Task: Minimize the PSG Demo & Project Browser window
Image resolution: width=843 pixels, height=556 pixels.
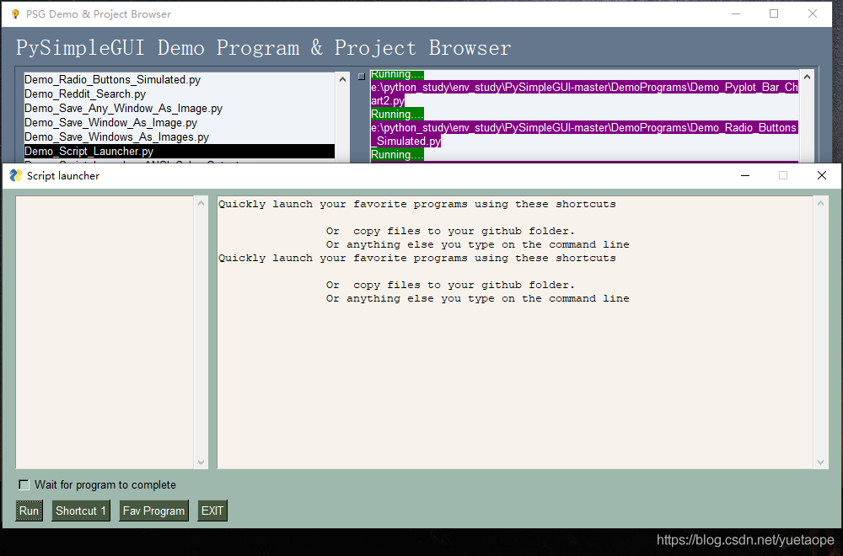Action: pos(736,14)
